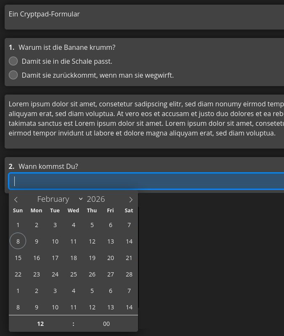Image resolution: width=284 pixels, height=336 pixels.
Task: Click the hour field showing 12
Action: click(x=40, y=324)
